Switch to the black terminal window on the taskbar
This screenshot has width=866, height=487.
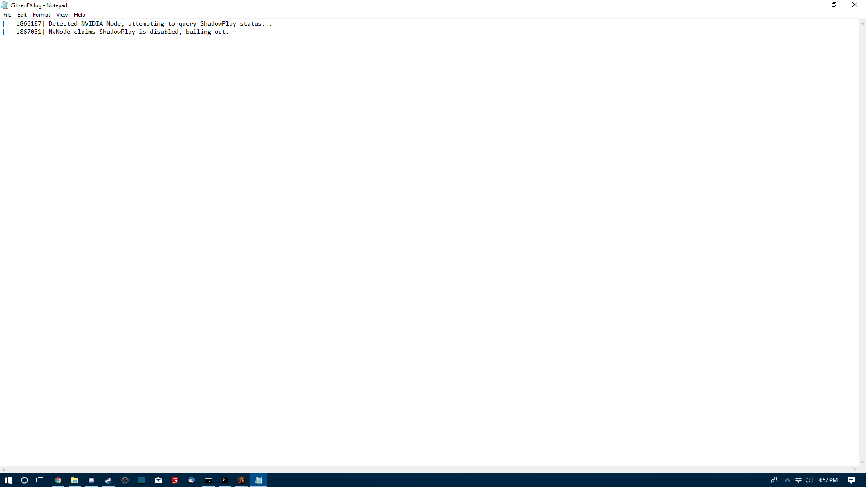point(225,480)
